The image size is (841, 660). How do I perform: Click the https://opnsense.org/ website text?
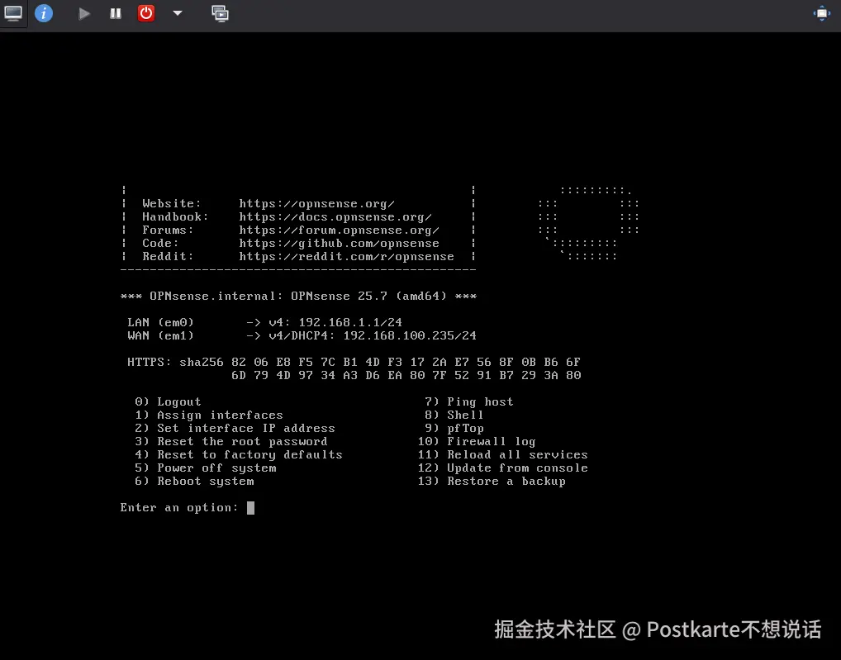(x=317, y=204)
